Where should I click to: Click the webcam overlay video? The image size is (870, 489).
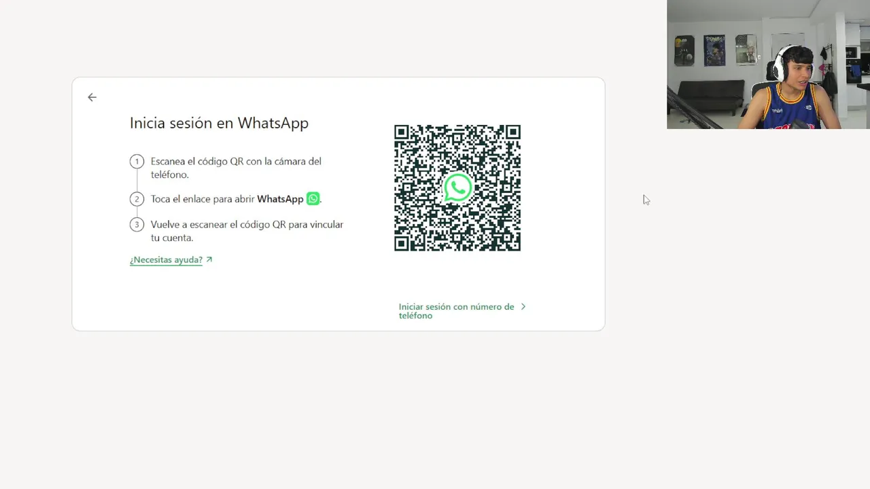[768, 65]
